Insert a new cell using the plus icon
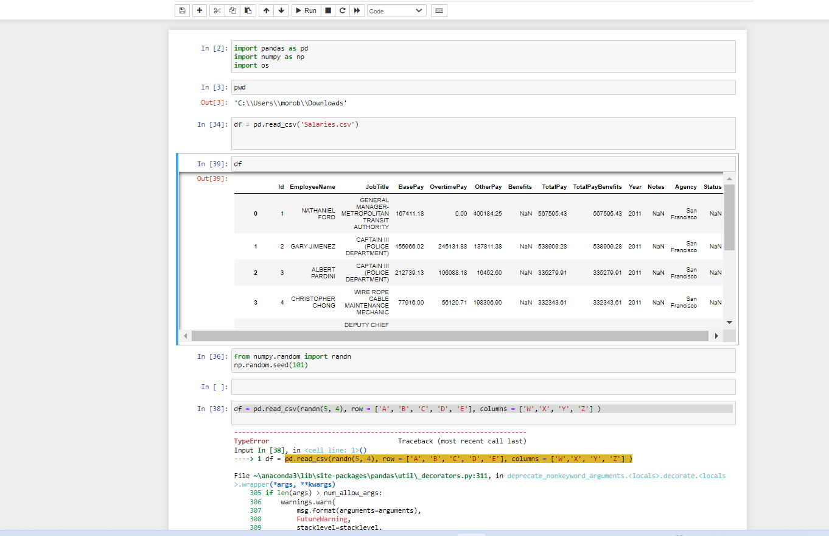829x536 pixels. click(x=199, y=10)
